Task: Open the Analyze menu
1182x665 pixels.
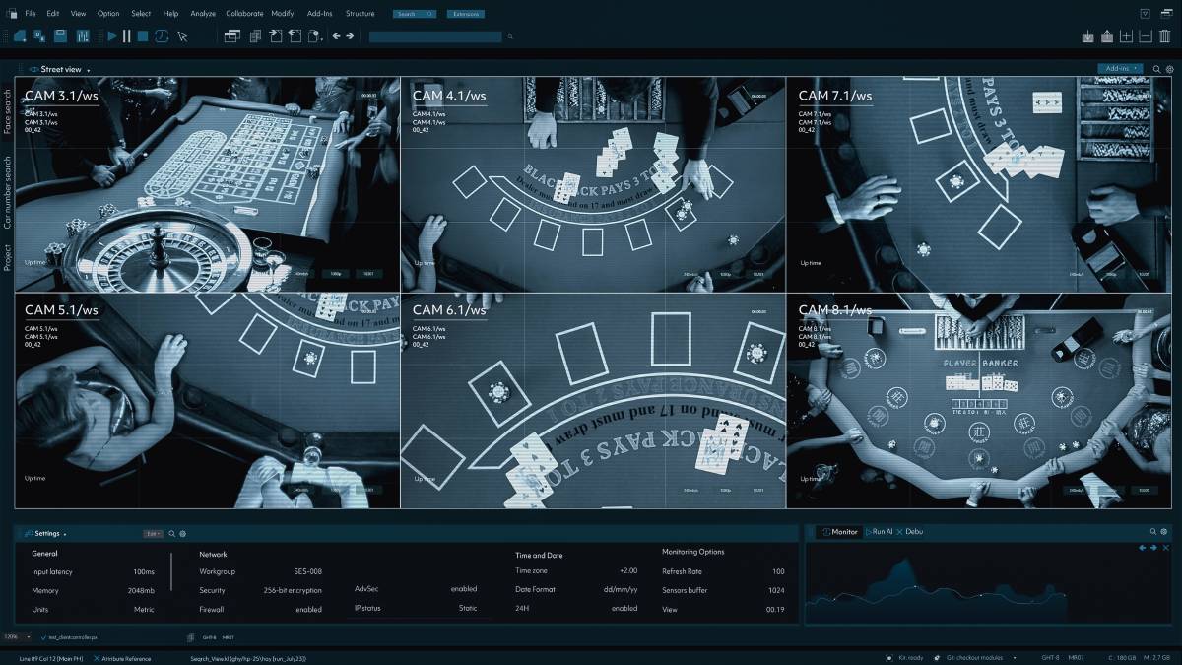Action: click(x=202, y=13)
